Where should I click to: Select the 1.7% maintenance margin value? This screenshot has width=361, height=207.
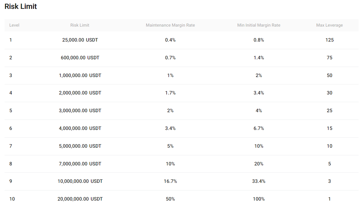tap(170, 93)
